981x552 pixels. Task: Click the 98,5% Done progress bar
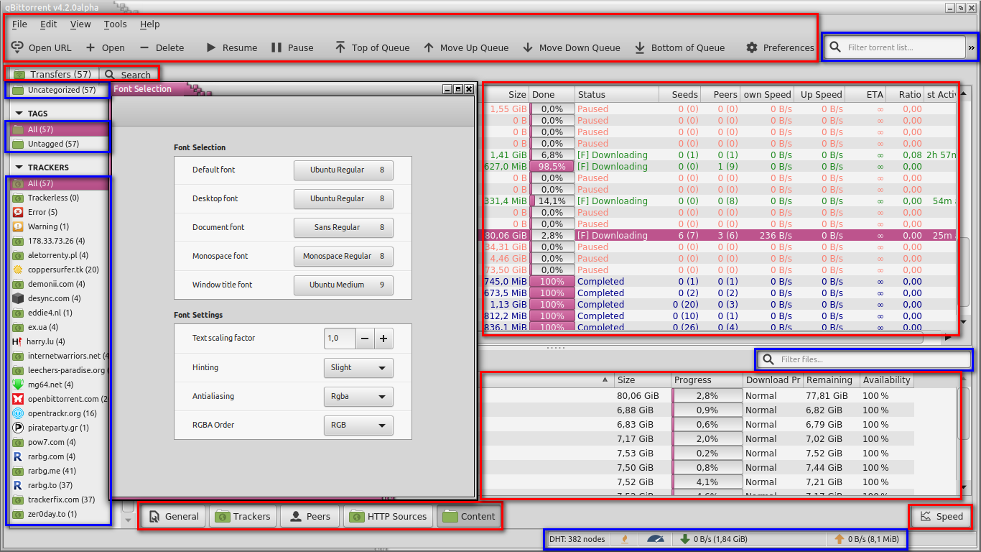coord(552,167)
